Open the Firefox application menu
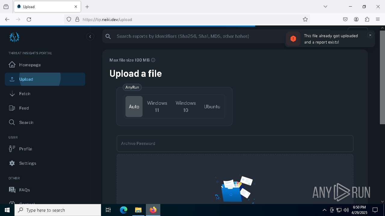Image resolution: width=385 pixels, height=216 pixels. click(378, 19)
